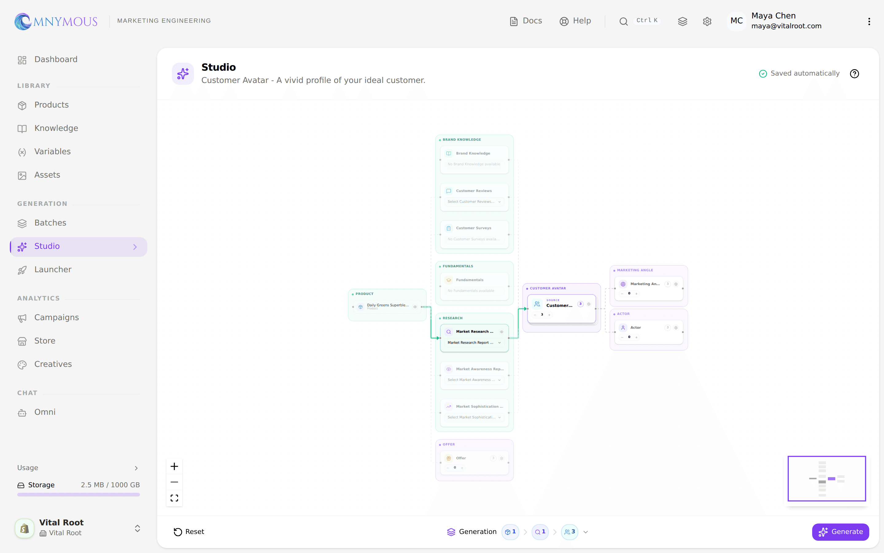Image resolution: width=884 pixels, height=553 pixels.
Task: Open the Select Customer Reviews dropdown
Action: pyautogui.click(x=474, y=202)
